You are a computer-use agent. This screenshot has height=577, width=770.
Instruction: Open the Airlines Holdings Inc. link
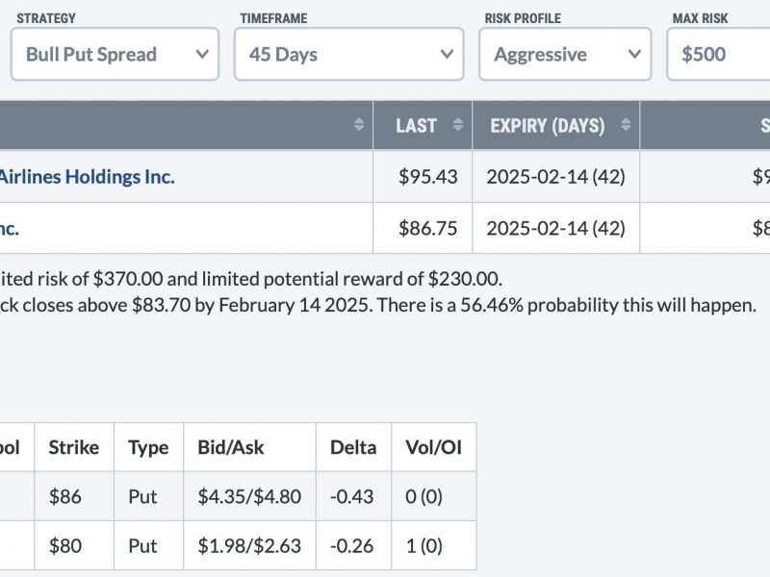87,177
